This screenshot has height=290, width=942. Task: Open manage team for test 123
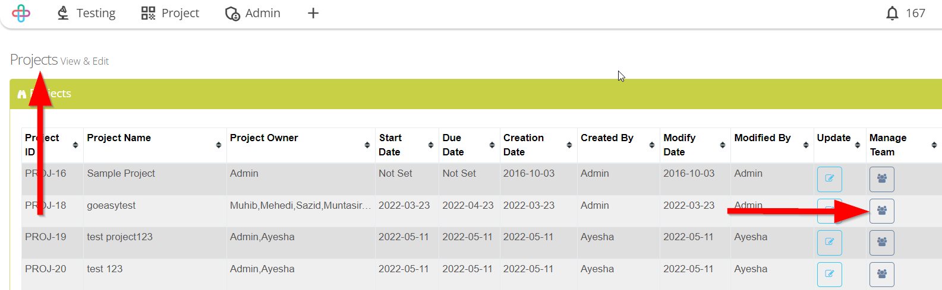[881, 274]
